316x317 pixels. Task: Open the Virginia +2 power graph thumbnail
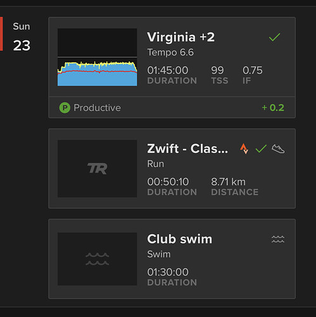(98, 57)
